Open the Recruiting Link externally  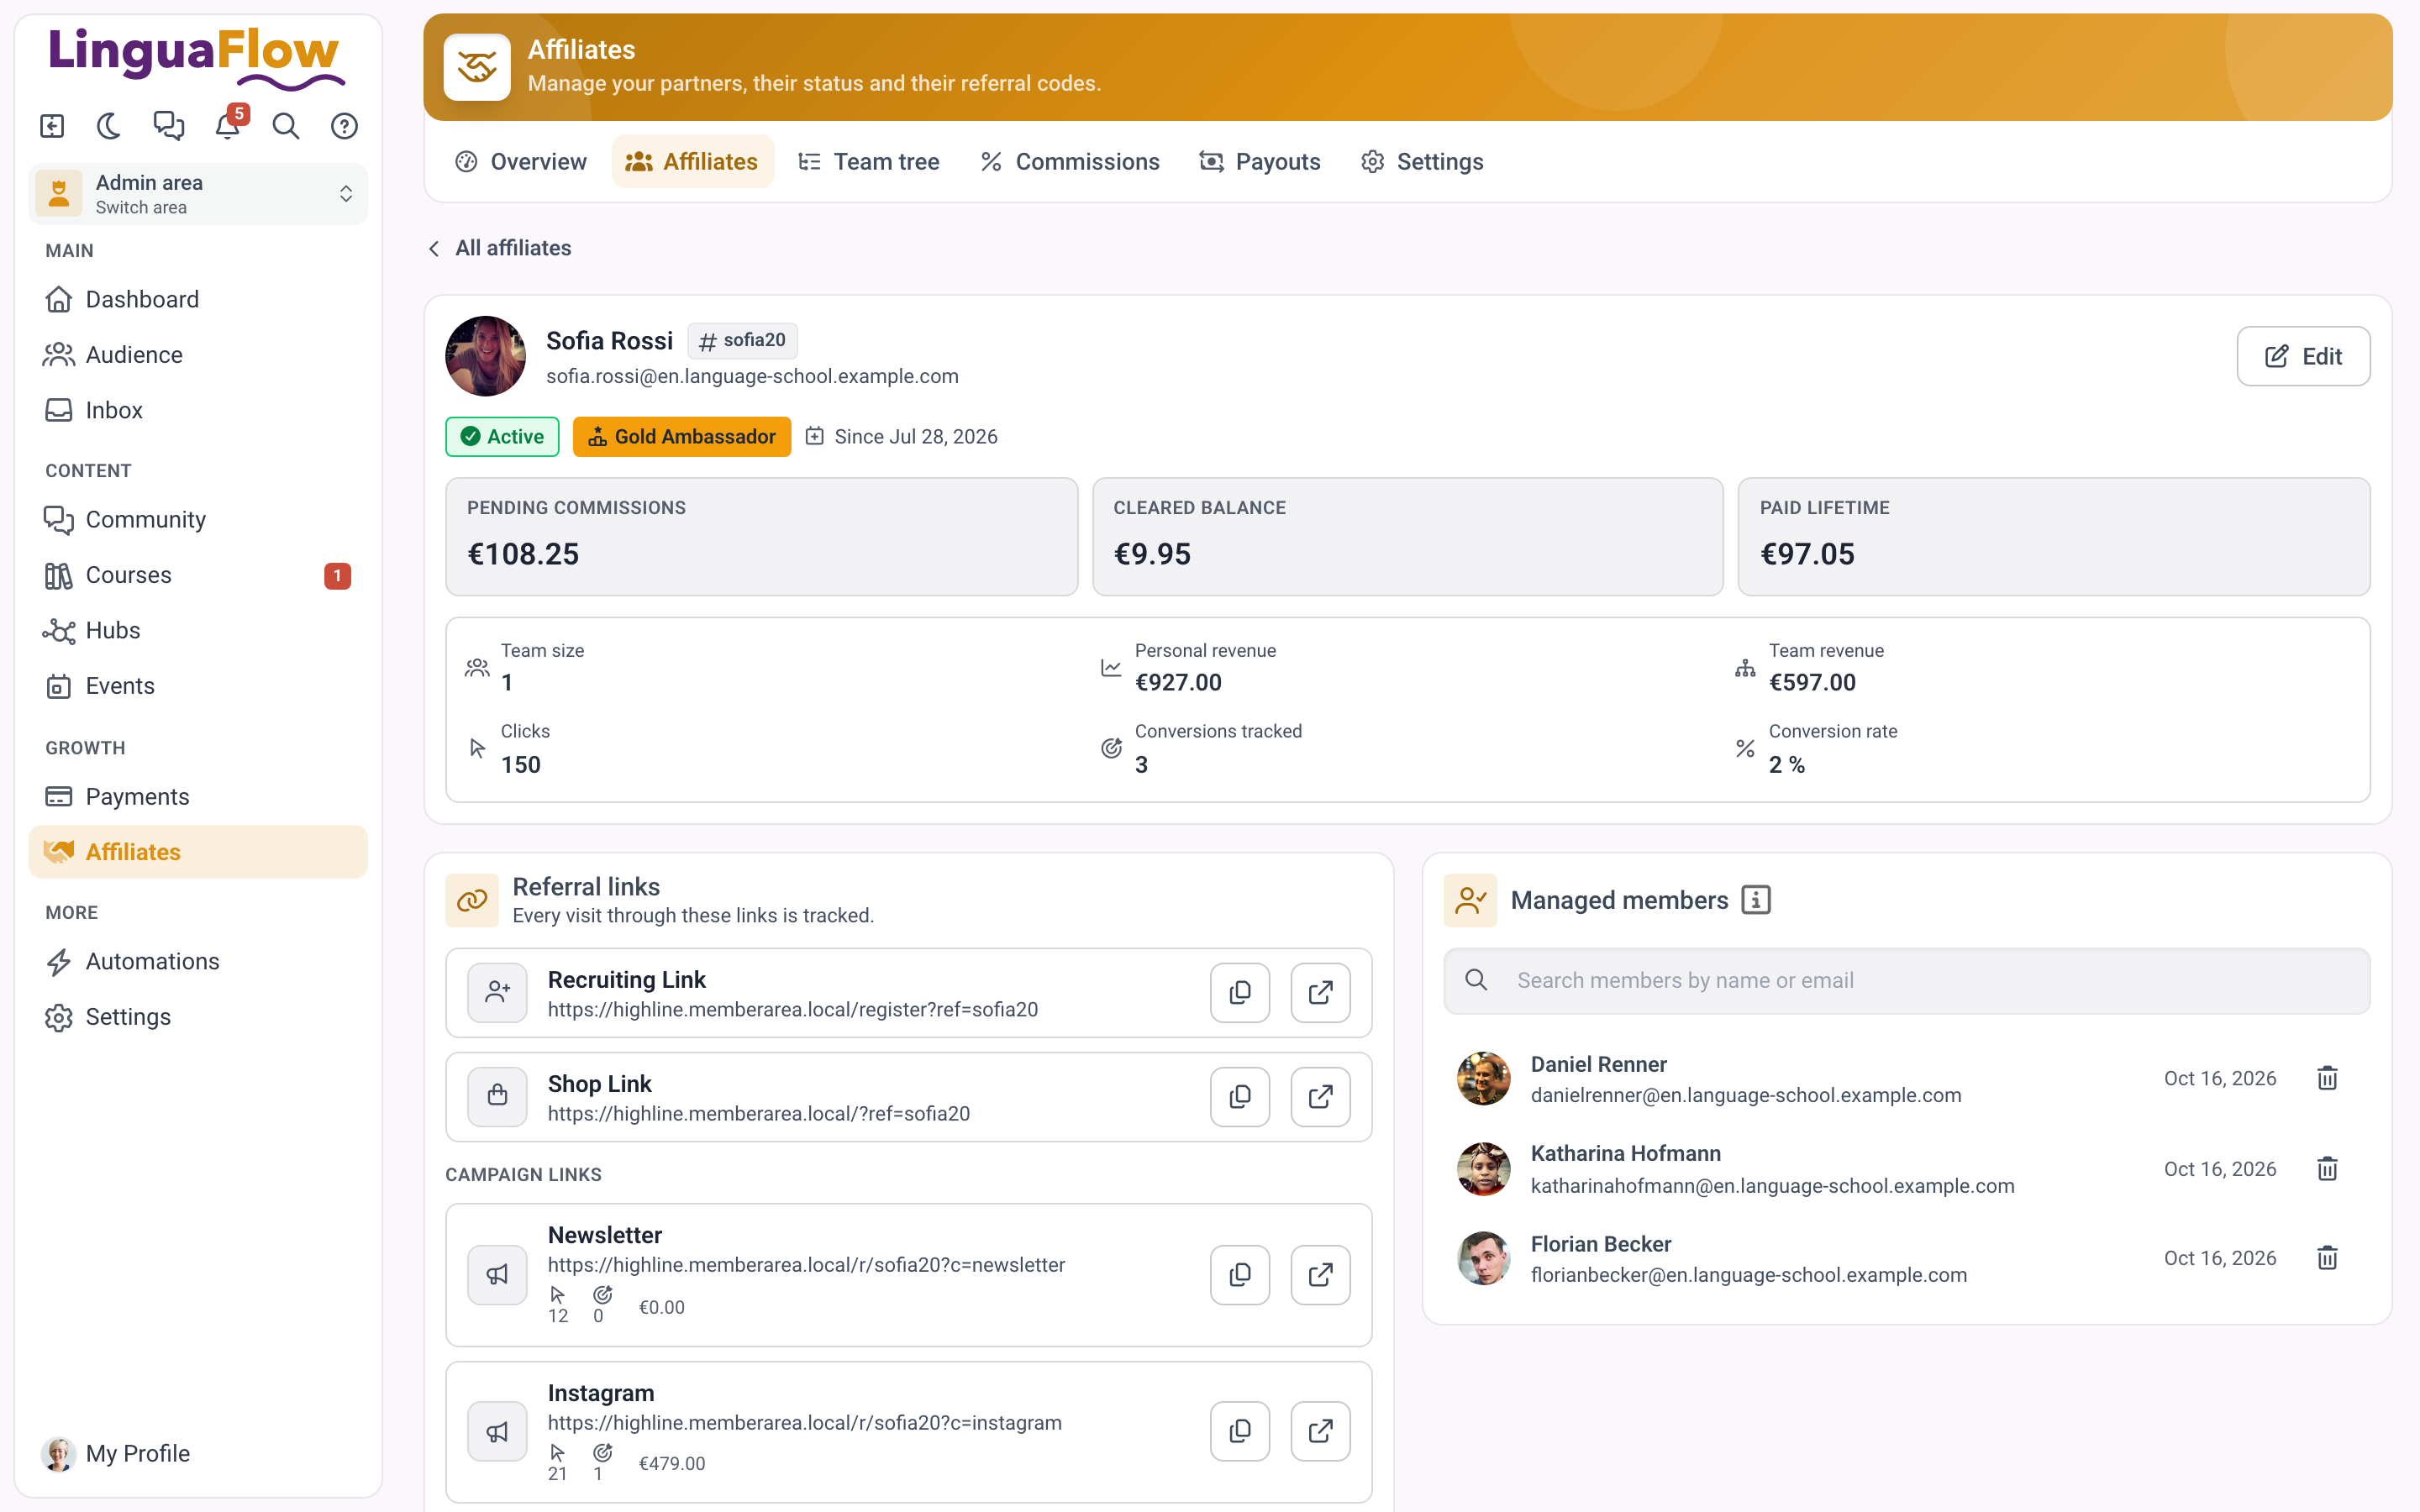pyautogui.click(x=1320, y=993)
